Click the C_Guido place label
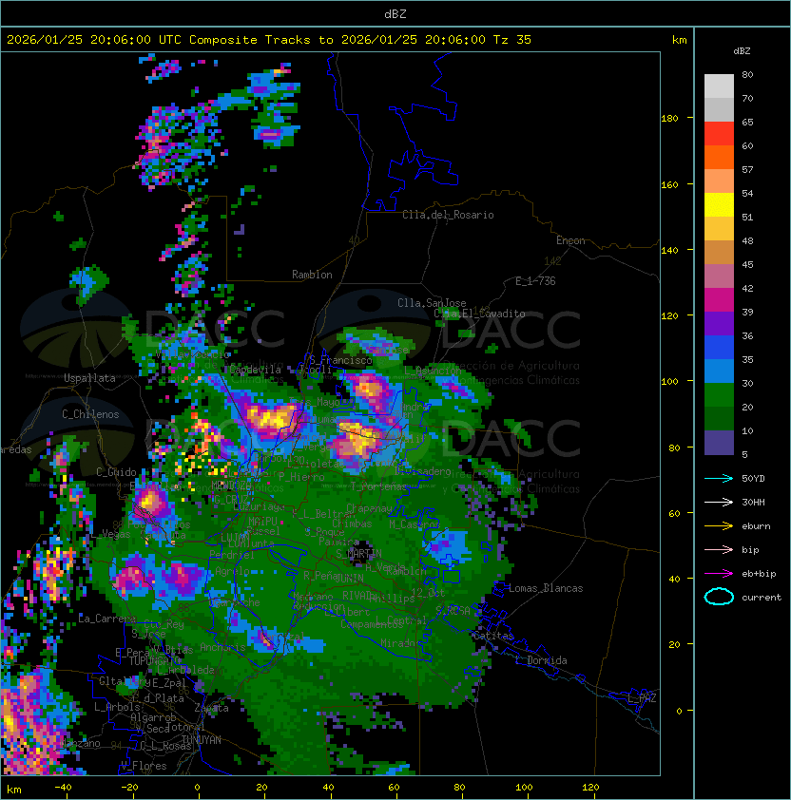The image size is (791, 800). pyautogui.click(x=116, y=472)
